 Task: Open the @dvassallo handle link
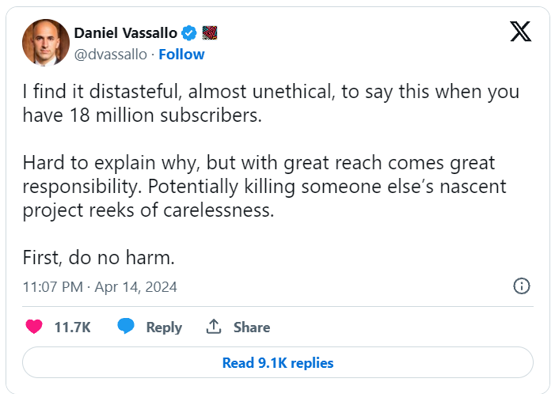[111, 55]
